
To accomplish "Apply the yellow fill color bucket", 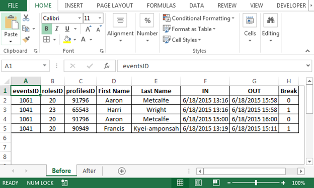I will (x=67, y=40).
